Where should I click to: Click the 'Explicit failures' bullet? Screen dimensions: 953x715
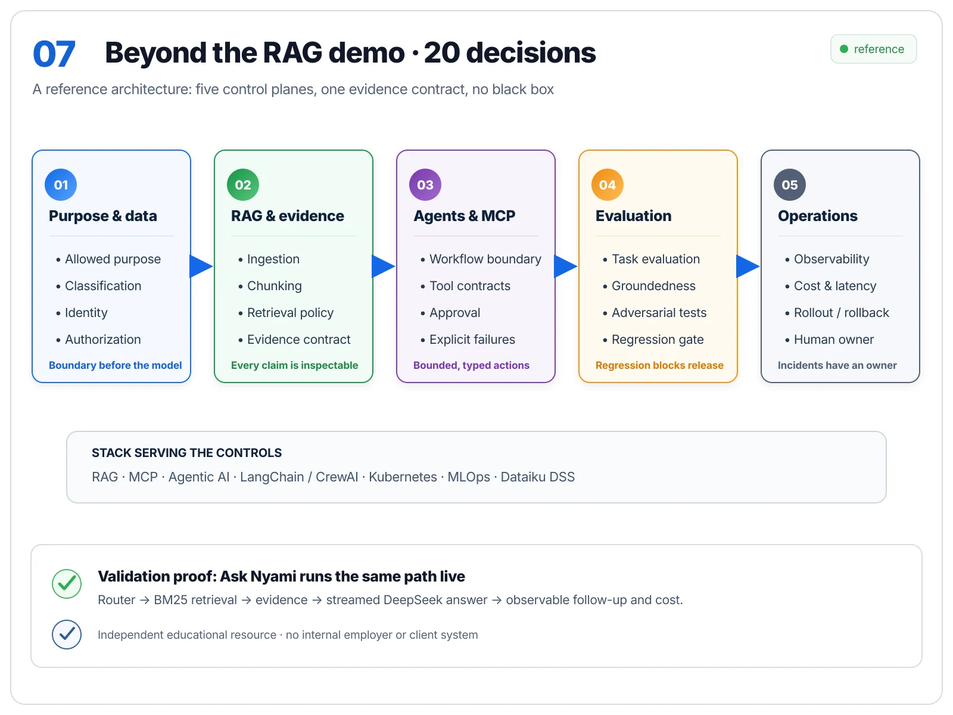468,340
